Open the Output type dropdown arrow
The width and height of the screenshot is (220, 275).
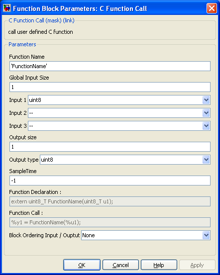206,160
